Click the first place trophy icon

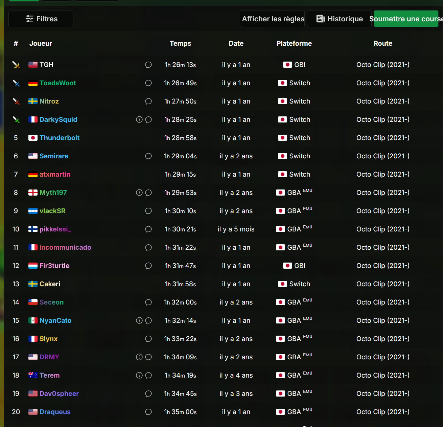click(x=16, y=65)
